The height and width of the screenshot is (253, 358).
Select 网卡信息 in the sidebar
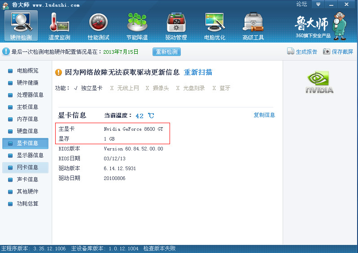coord(25,167)
